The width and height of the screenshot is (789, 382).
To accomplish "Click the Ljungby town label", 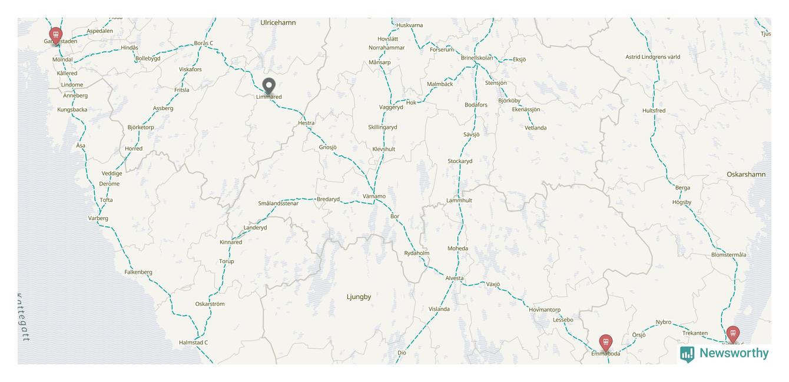I will click(359, 297).
